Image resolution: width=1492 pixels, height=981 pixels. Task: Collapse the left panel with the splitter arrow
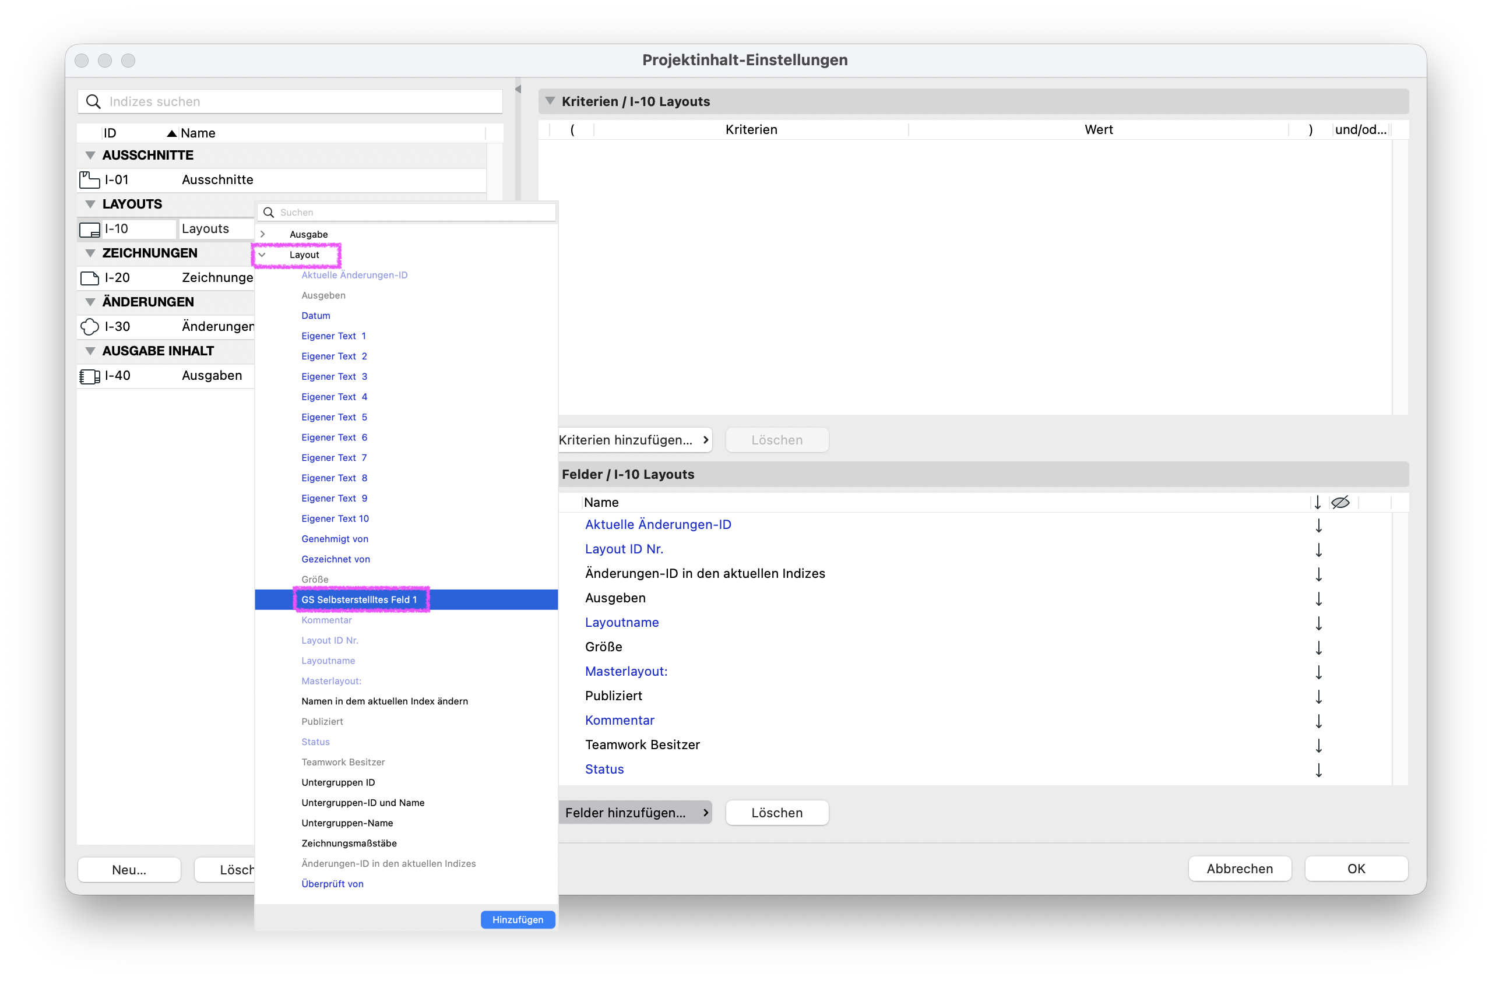coord(518,90)
